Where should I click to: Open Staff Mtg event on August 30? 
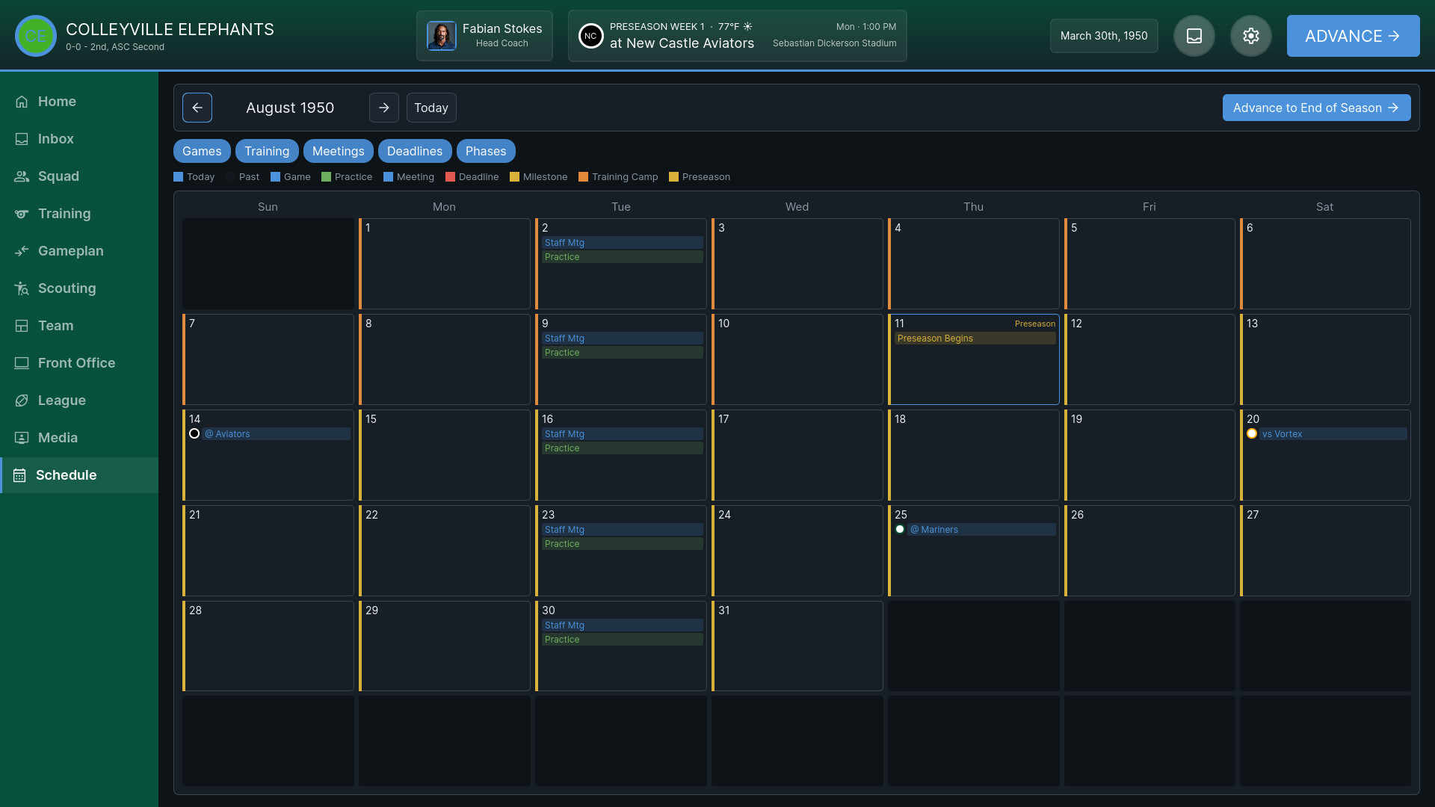[623, 625]
